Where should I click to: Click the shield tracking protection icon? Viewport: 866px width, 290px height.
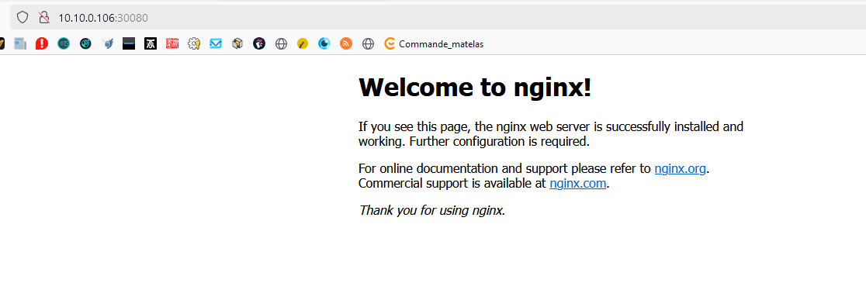click(22, 18)
